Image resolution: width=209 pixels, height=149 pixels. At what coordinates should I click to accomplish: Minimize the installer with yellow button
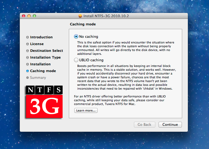click(29, 16)
